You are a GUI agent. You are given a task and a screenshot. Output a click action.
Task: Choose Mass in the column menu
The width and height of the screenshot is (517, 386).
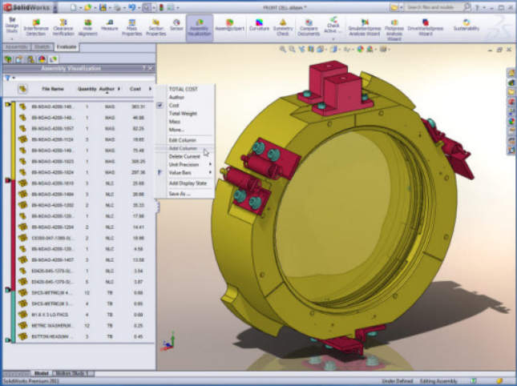175,122
